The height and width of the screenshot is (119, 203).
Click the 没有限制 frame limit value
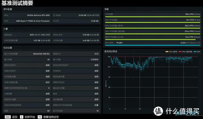tap(95, 59)
